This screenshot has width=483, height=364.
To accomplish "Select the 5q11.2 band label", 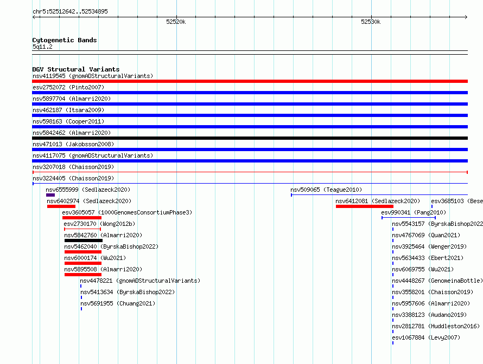I will 42,47.
